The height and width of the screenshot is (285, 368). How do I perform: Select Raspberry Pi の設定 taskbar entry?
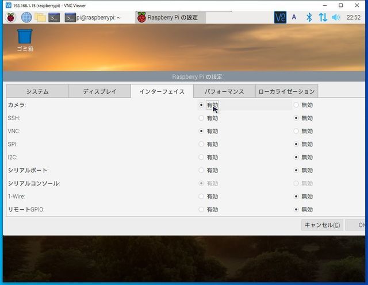(x=170, y=18)
